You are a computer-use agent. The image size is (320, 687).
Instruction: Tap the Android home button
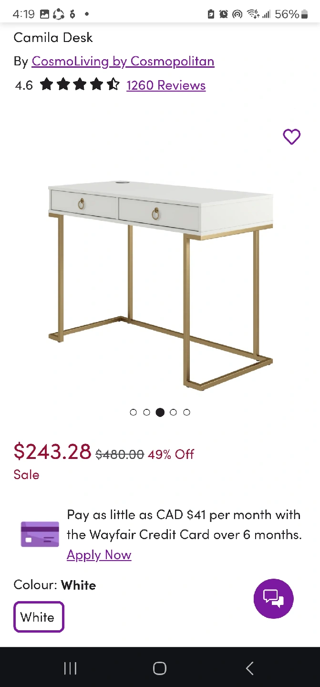click(x=160, y=668)
